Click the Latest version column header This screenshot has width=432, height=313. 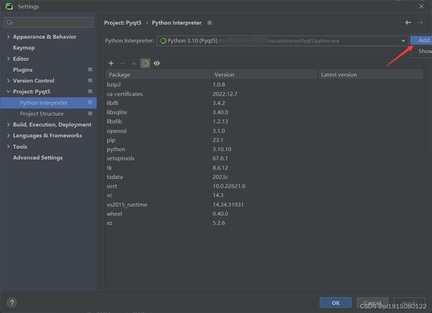(370, 74)
